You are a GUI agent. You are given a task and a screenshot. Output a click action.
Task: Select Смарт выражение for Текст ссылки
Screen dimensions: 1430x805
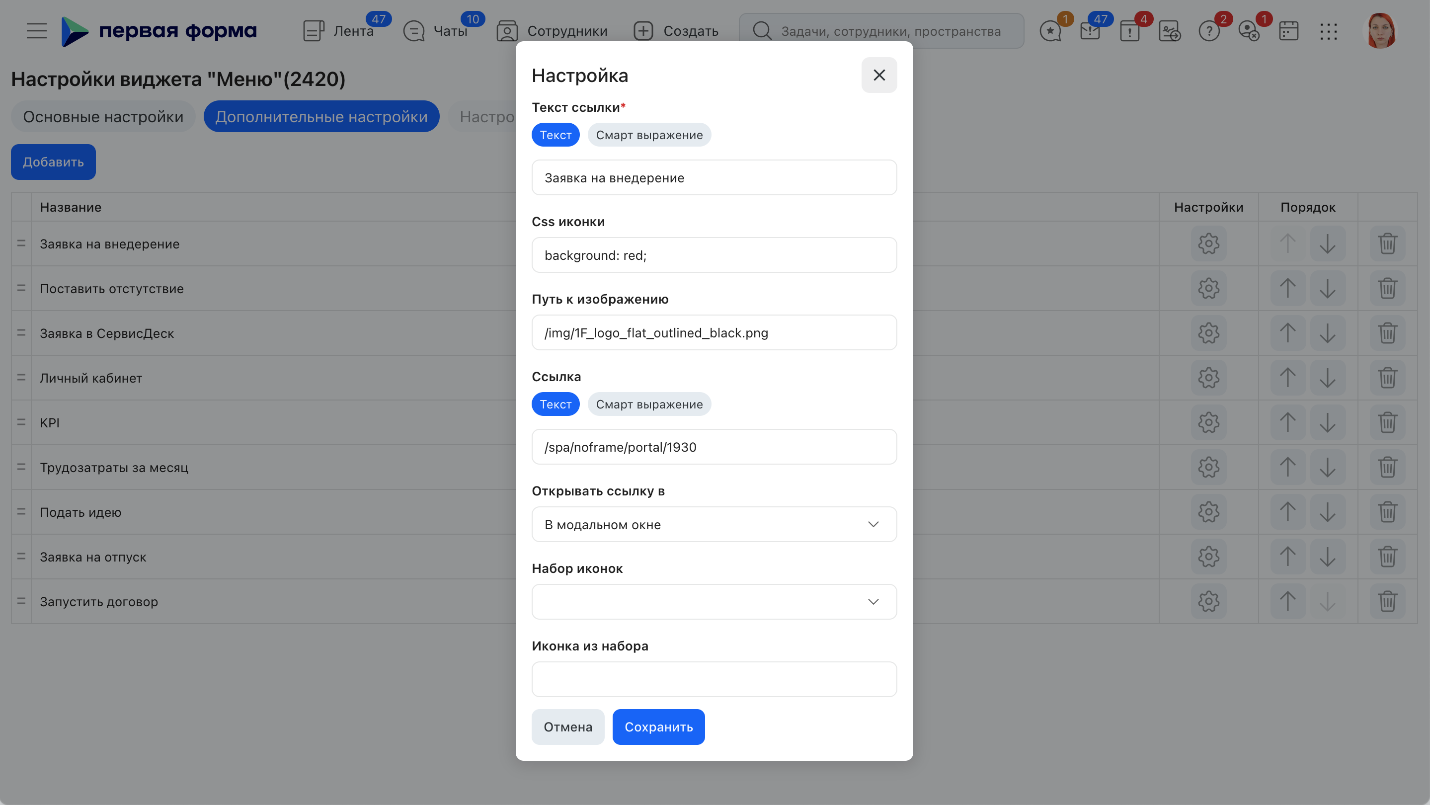point(649,135)
